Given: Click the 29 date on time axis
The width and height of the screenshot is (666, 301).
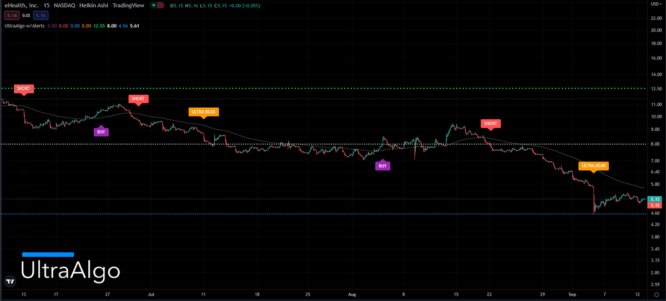Looking at the screenshot, I should (x=543, y=294).
